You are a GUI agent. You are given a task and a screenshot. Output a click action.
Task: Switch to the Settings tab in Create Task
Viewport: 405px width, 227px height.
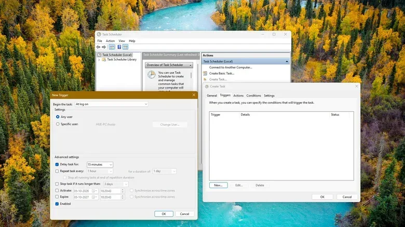coord(269,95)
